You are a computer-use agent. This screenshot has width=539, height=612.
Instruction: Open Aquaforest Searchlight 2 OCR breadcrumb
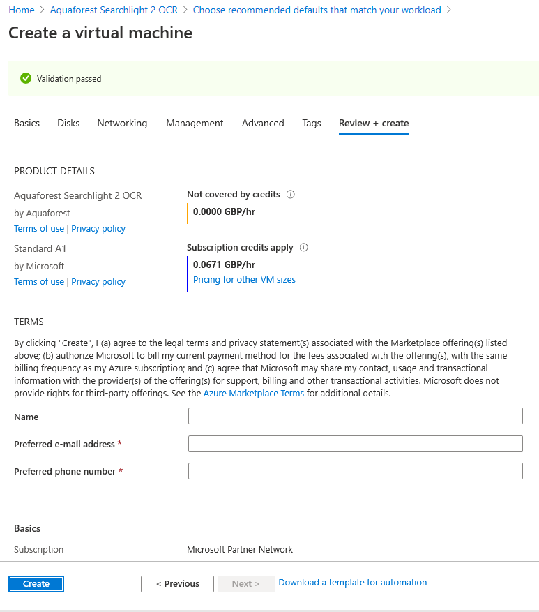coord(114,10)
